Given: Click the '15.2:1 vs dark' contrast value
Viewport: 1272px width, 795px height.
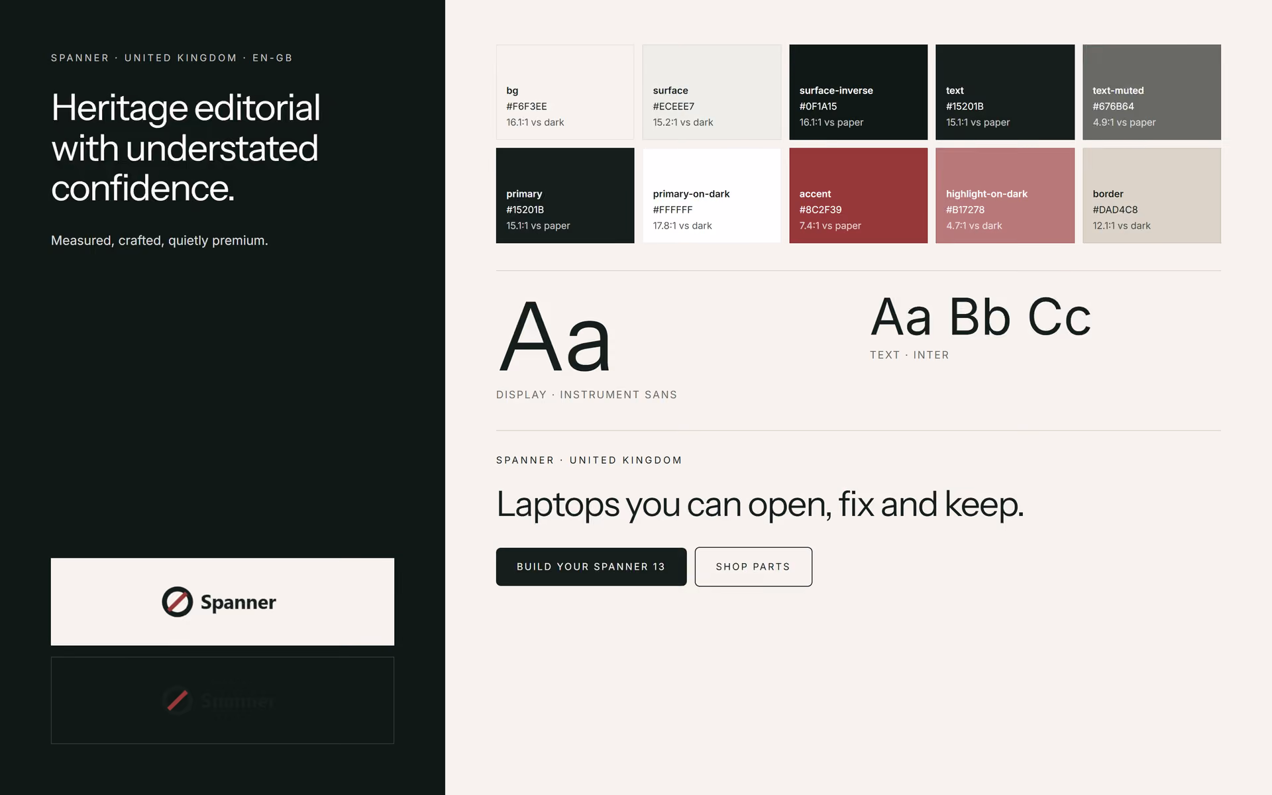Looking at the screenshot, I should (683, 123).
